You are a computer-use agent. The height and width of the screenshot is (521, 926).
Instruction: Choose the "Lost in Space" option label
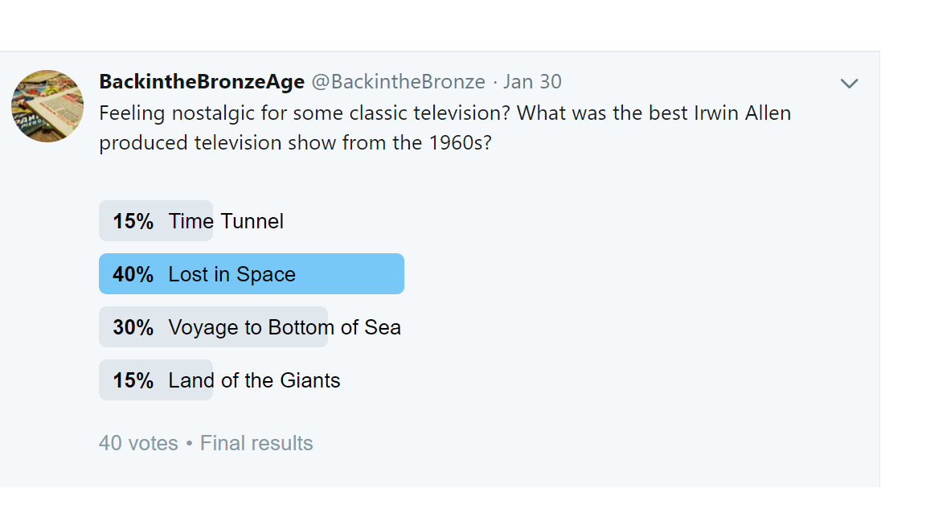(232, 274)
